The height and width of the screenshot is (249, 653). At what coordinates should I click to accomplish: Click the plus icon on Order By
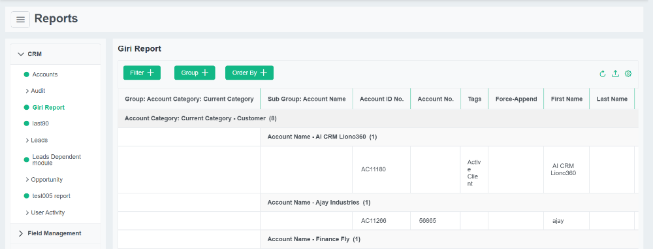pos(264,73)
